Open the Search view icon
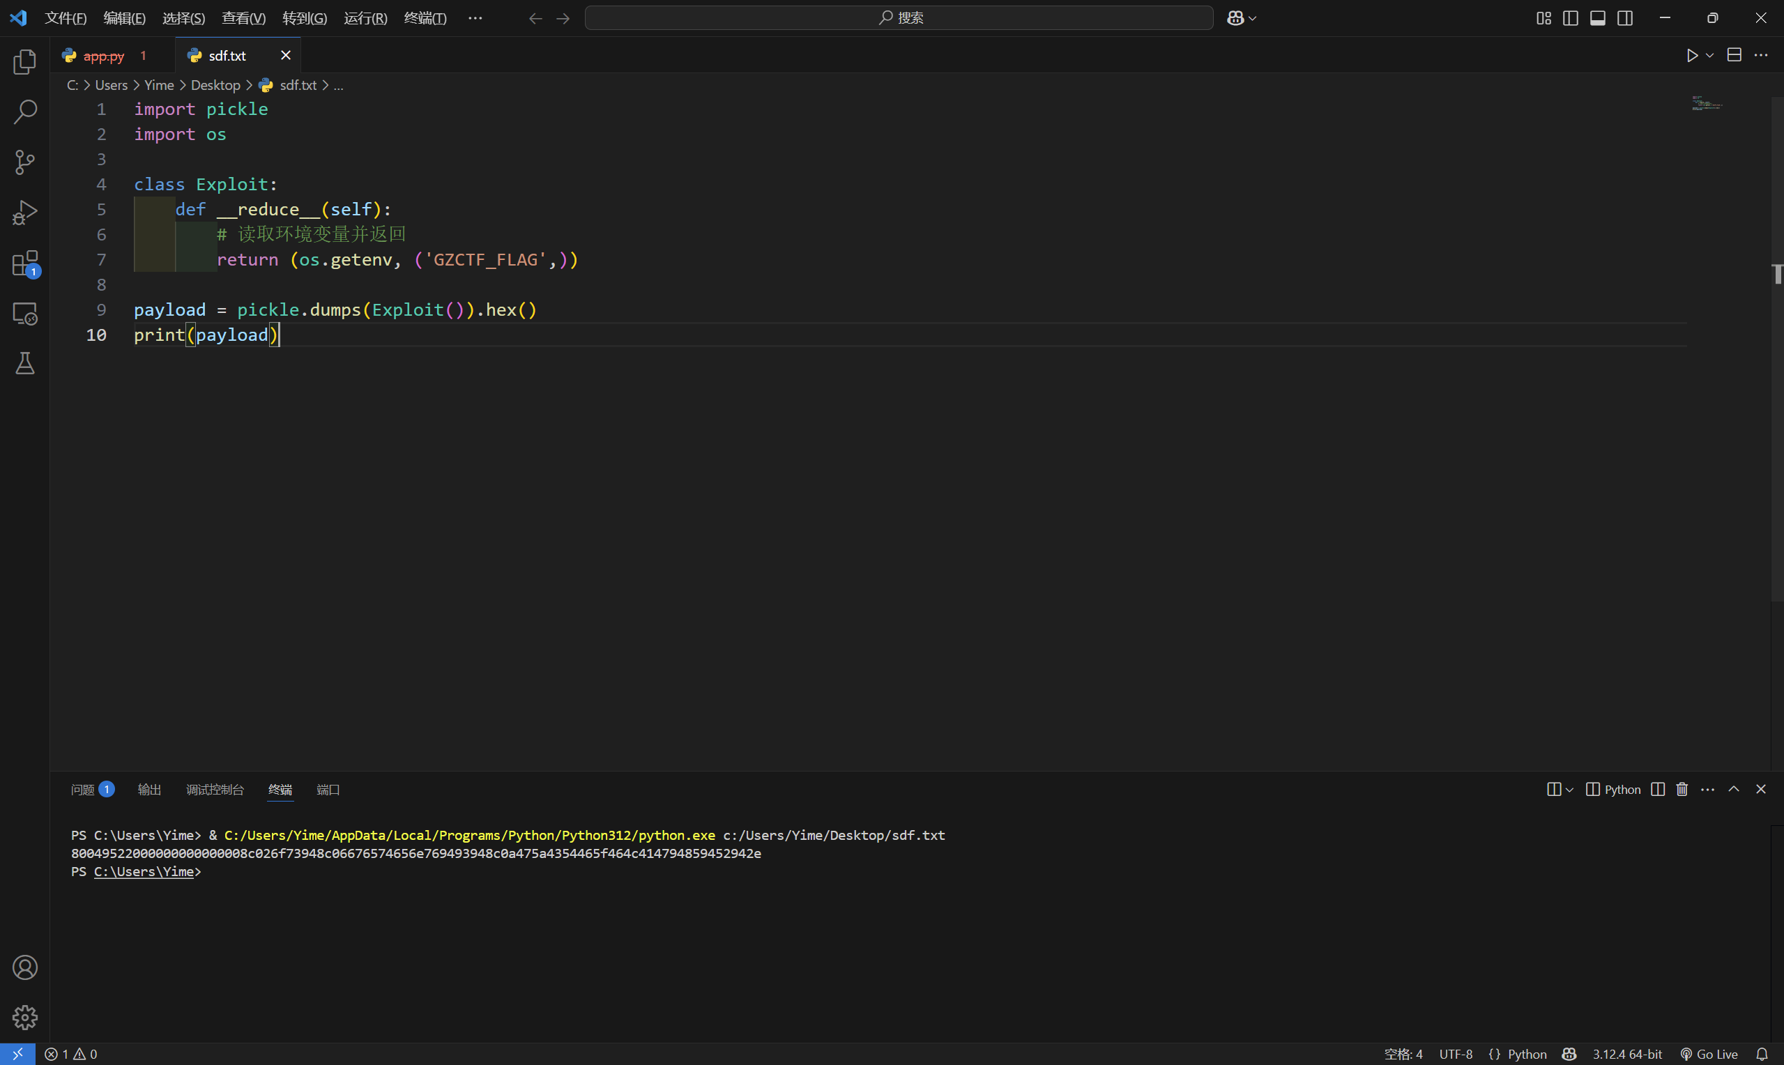The width and height of the screenshot is (1784, 1065). click(25, 112)
